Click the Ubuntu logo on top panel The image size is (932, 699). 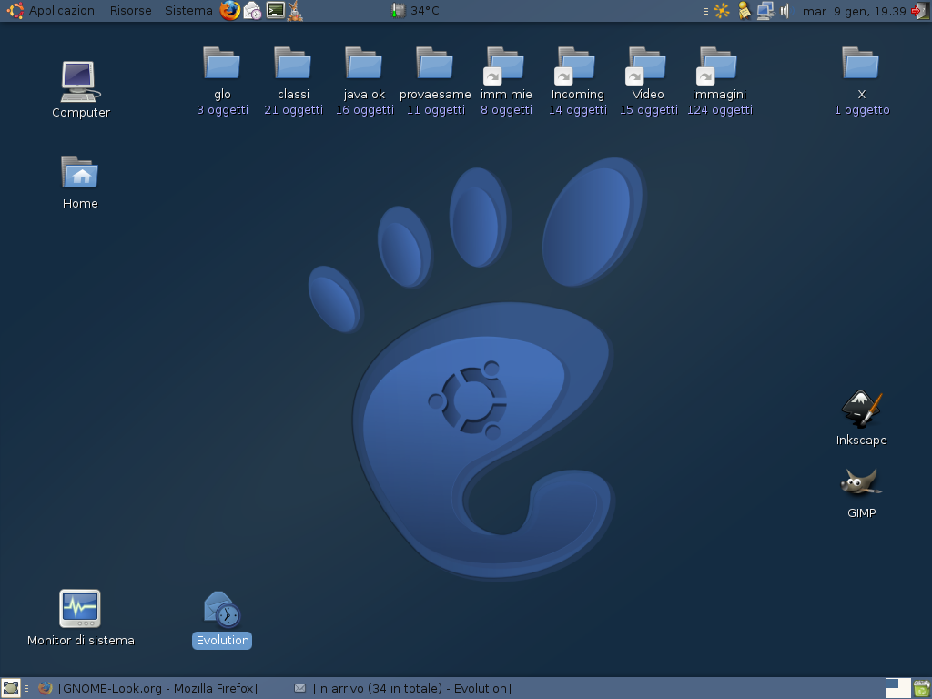pyautogui.click(x=15, y=11)
